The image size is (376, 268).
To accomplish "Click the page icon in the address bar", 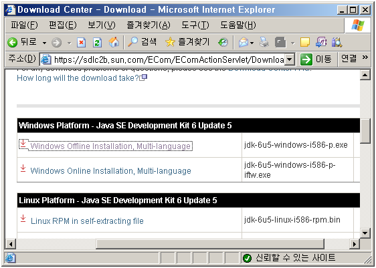I will pos(45,59).
